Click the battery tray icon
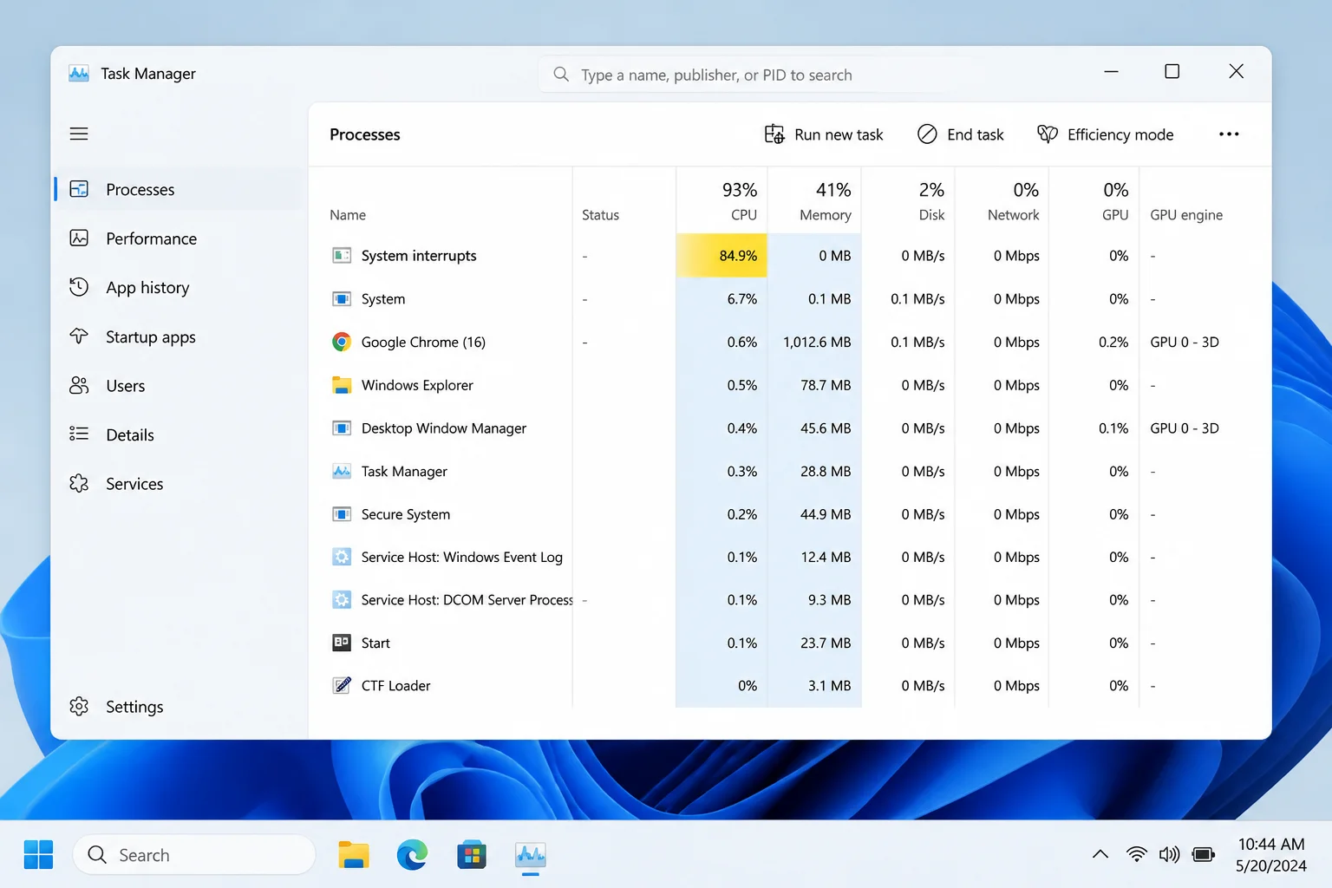This screenshot has width=1332, height=888. click(1204, 854)
